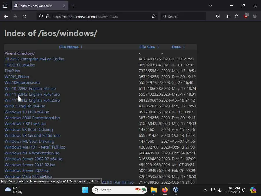Bookmark this page with star icon
This screenshot has height=196, width=261.
[154, 17]
